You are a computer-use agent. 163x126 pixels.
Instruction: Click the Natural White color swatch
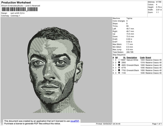coord(119,60)
